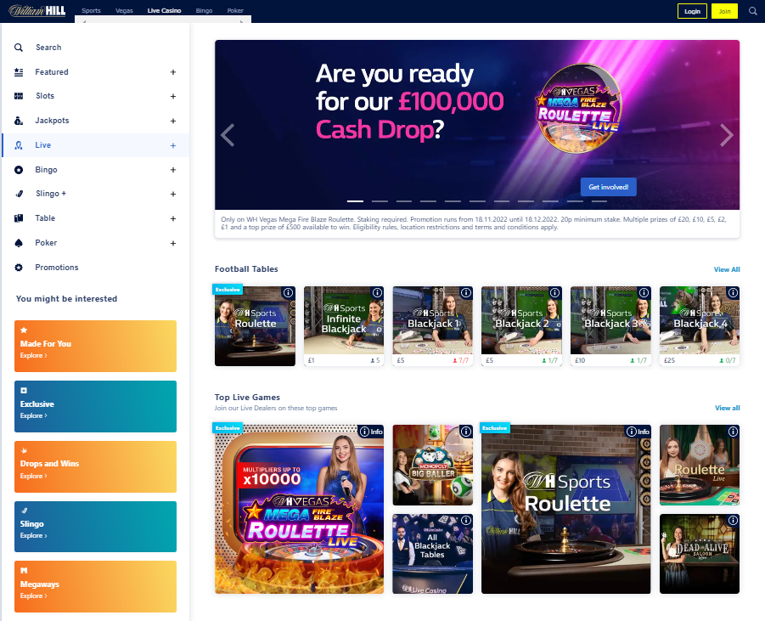Open info icon on Roulette Live tile
This screenshot has height=621, width=765.
(733, 432)
